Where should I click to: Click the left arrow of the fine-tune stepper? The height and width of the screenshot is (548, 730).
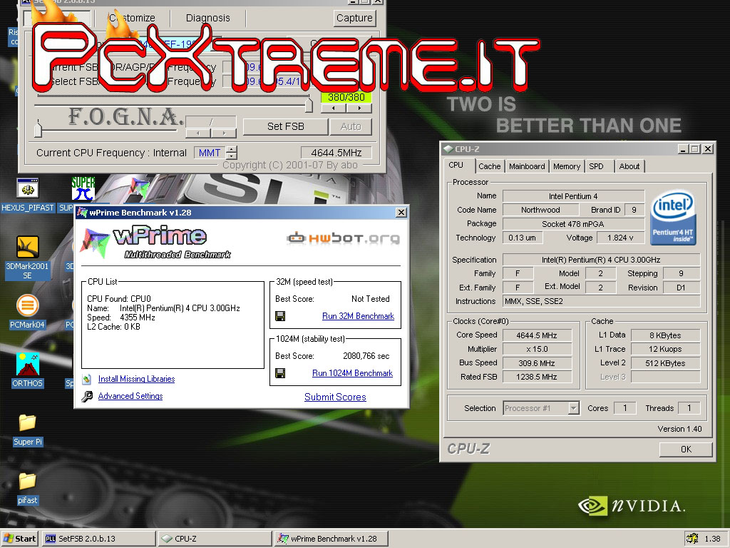coord(198,133)
